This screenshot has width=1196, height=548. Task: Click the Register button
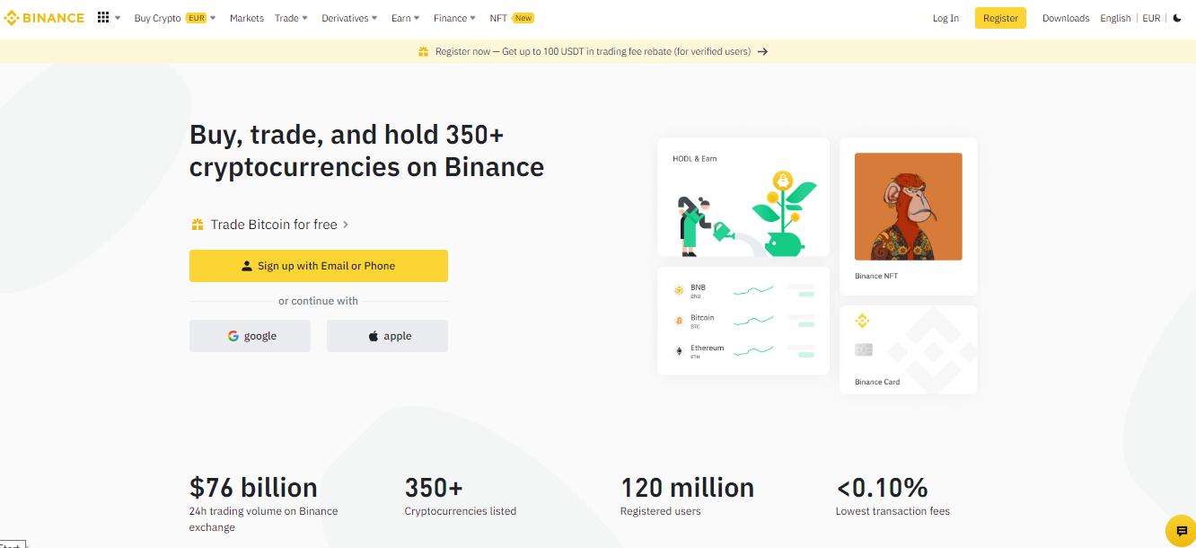point(1000,17)
